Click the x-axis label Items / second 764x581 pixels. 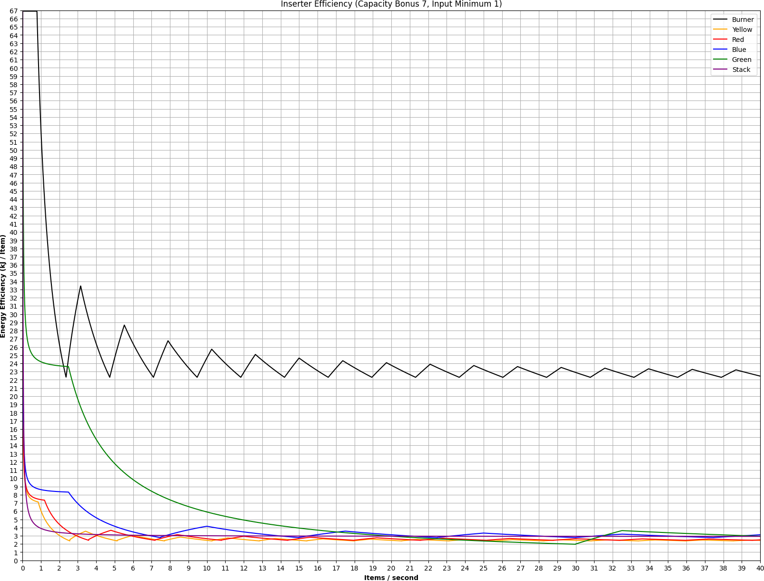click(x=391, y=578)
